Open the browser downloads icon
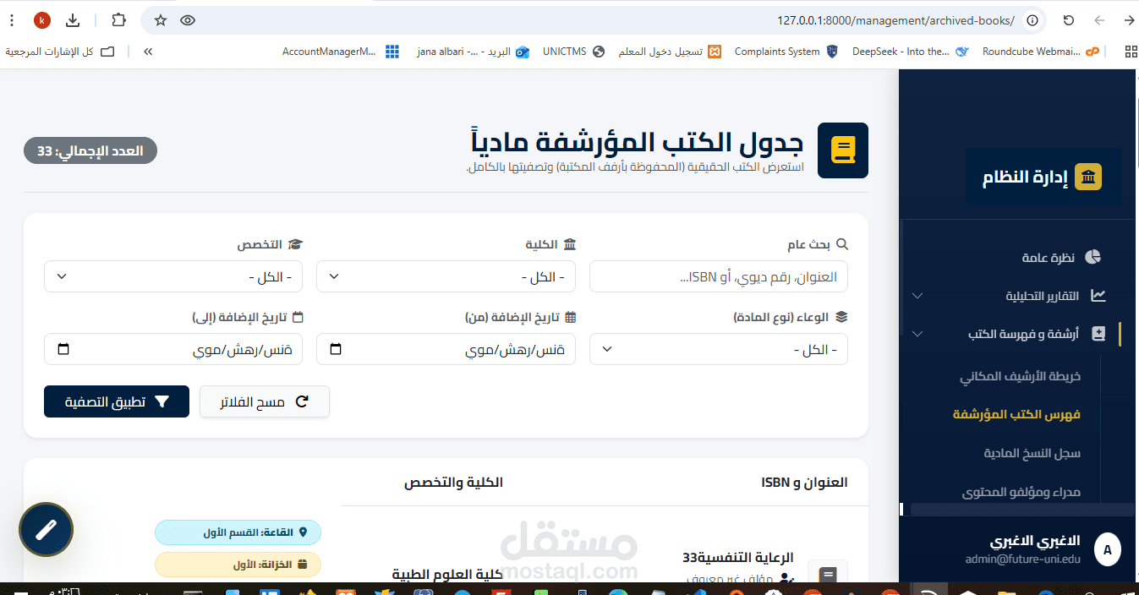 [x=74, y=20]
